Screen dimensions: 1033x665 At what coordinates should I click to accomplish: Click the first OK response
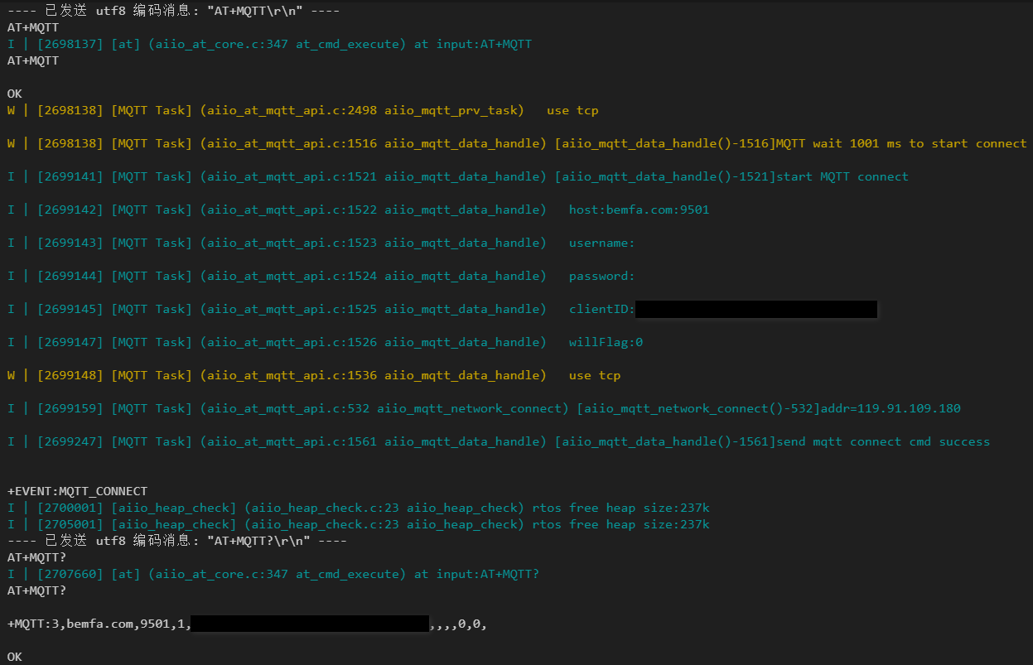click(x=15, y=94)
